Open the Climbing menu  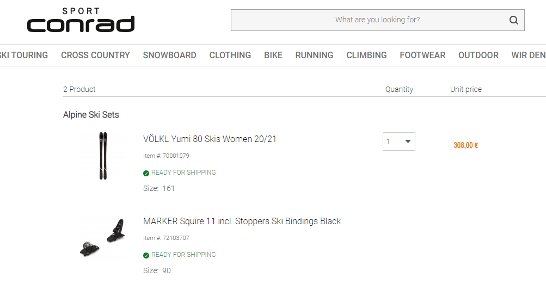click(x=366, y=55)
